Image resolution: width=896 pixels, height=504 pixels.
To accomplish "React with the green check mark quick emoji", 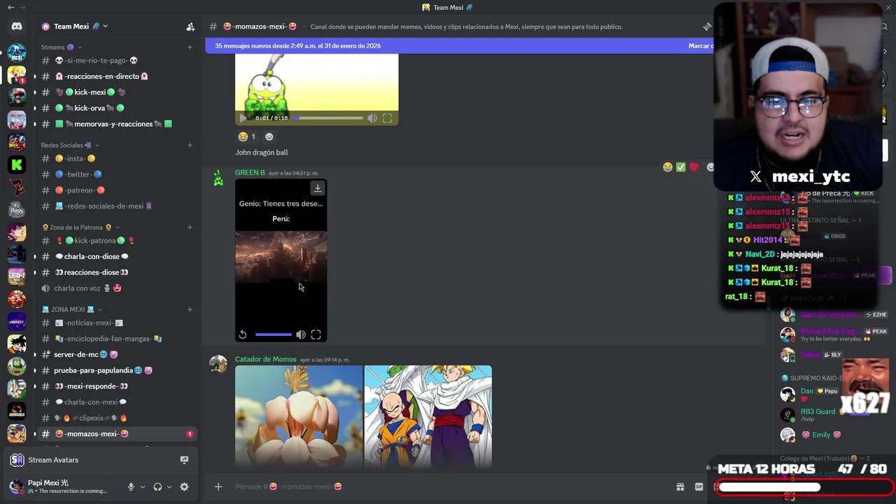I will [680, 167].
